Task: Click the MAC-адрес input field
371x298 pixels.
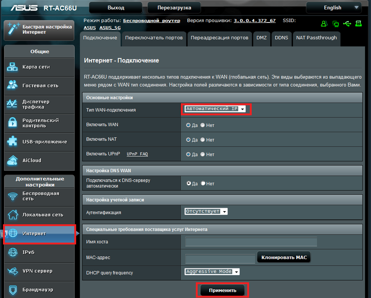Action: click(x=220, y=259)
